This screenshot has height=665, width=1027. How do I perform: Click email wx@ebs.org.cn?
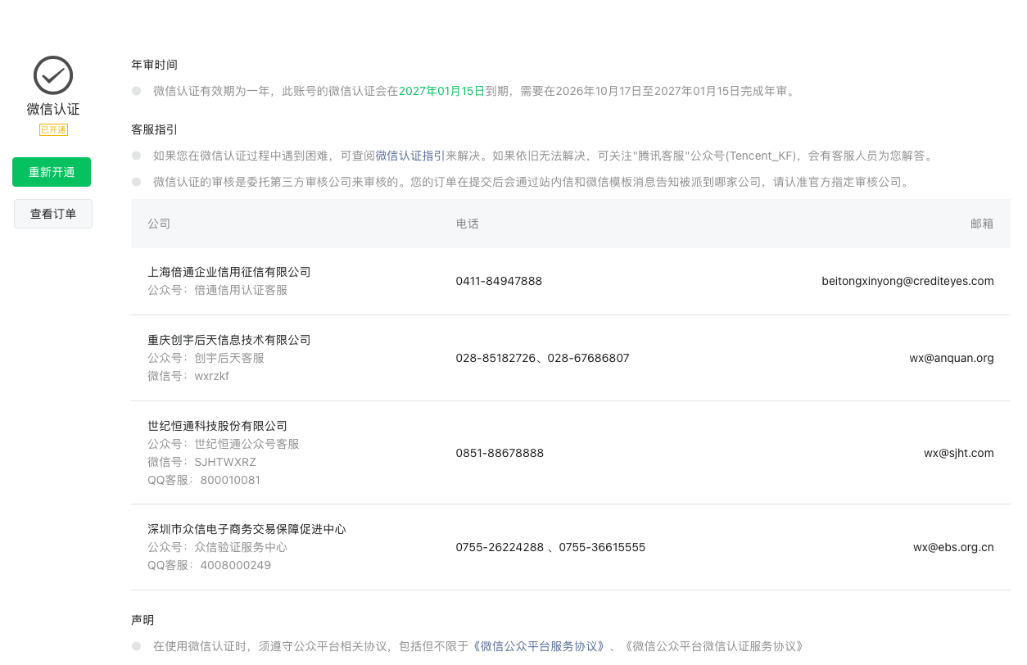(953, 547)
